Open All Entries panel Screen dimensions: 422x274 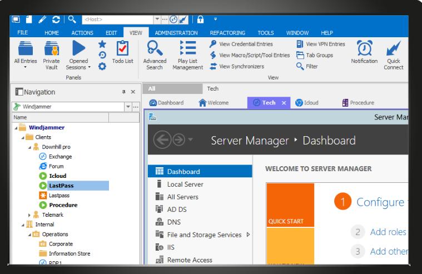26,54
